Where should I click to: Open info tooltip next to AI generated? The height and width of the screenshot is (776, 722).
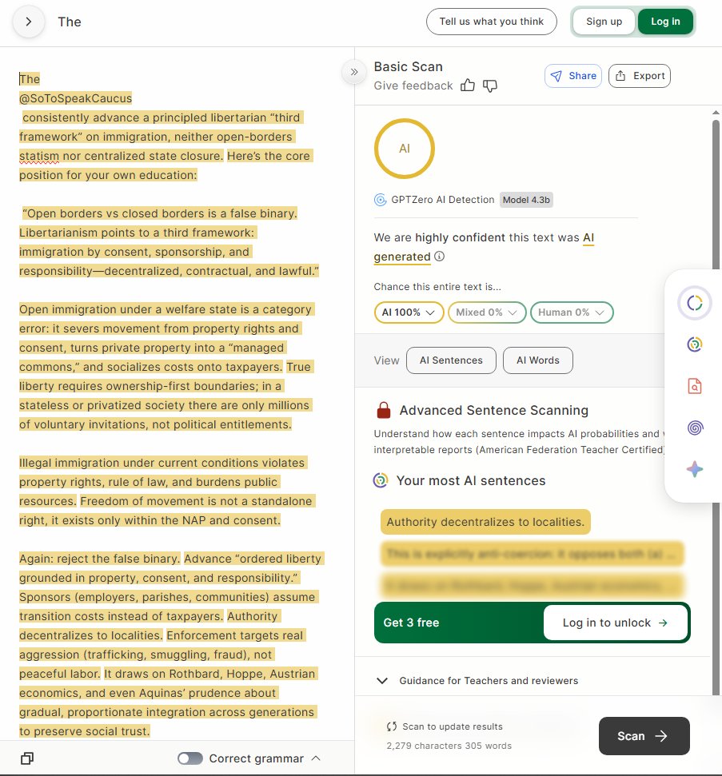click(x=439, y=257)
